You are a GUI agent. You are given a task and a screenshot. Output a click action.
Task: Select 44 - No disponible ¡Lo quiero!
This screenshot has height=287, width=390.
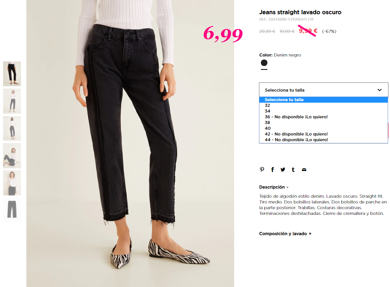[323, 140]
